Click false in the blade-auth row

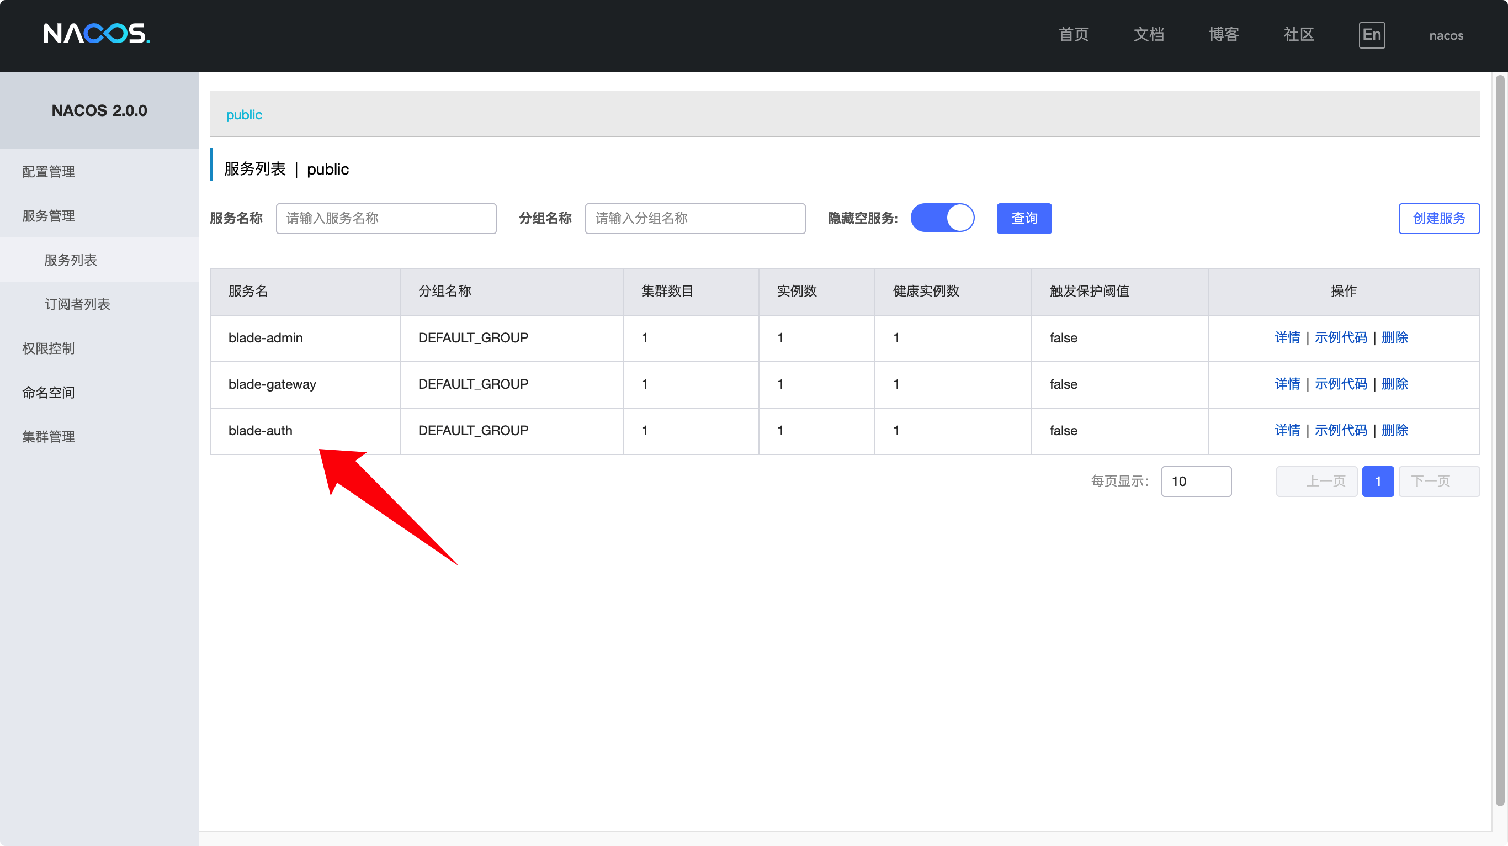coord(1063,430)
